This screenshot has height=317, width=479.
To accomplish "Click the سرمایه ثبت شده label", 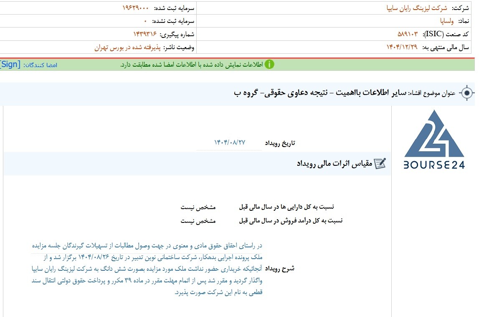I will pos(174,8).
